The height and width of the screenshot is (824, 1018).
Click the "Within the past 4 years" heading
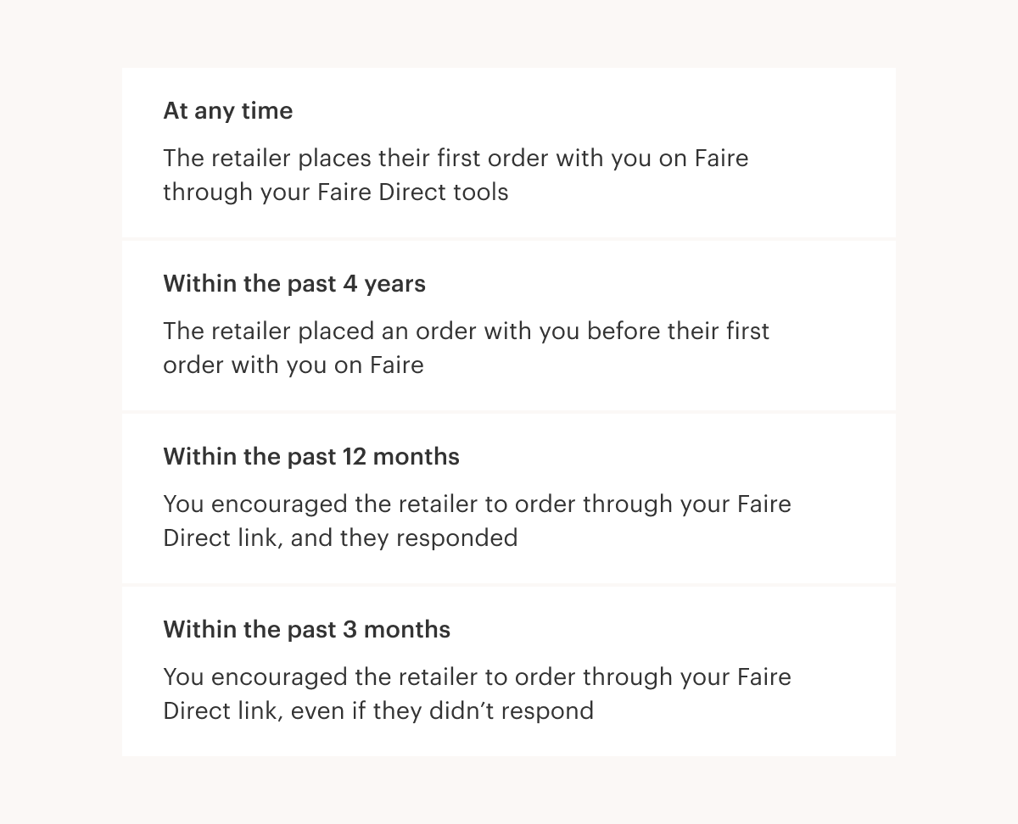294,283
